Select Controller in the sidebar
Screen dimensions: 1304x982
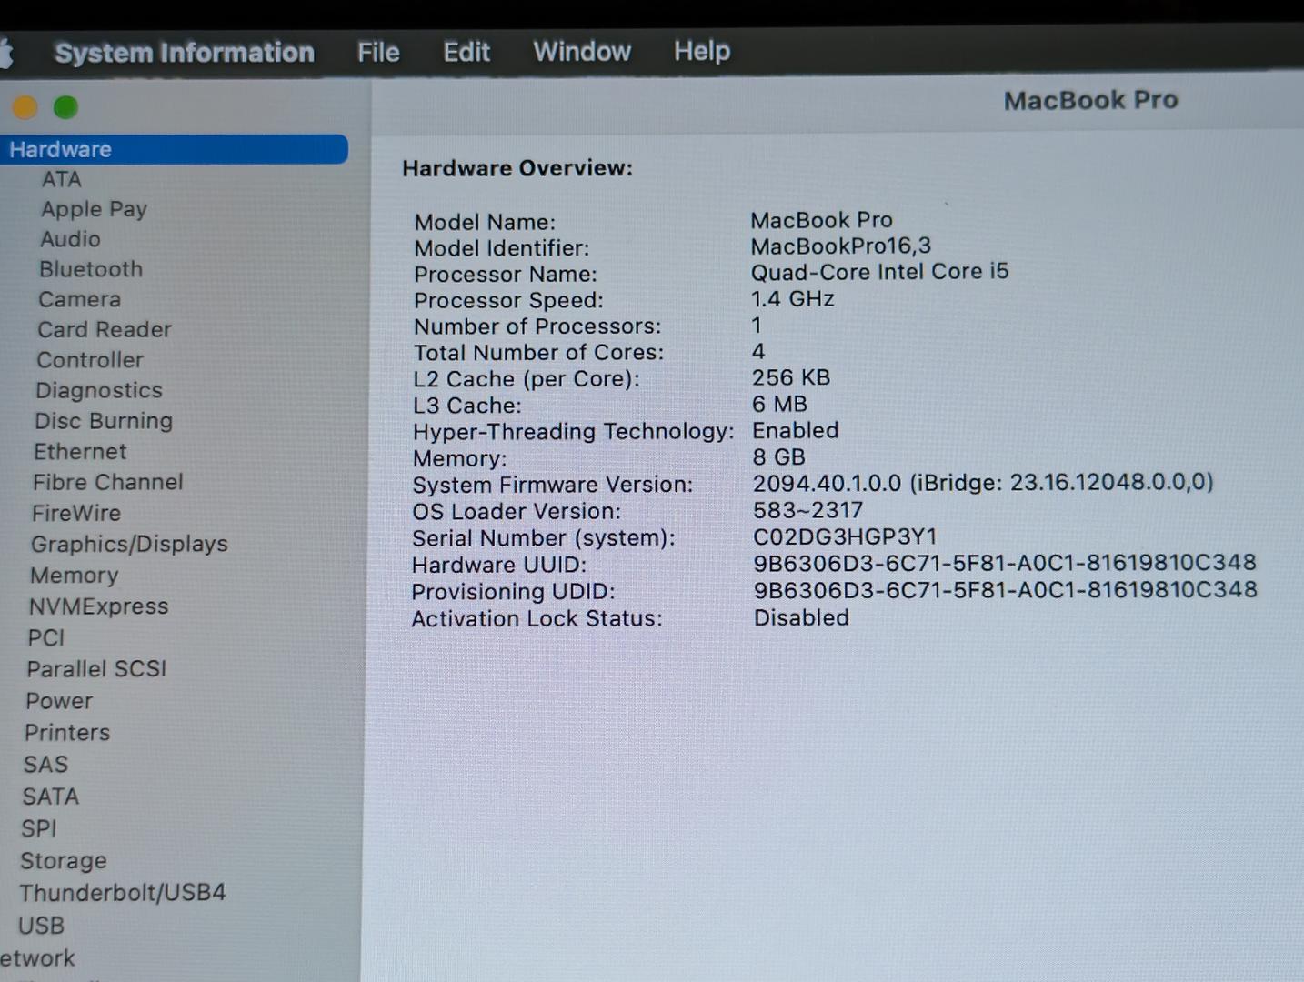90,360
